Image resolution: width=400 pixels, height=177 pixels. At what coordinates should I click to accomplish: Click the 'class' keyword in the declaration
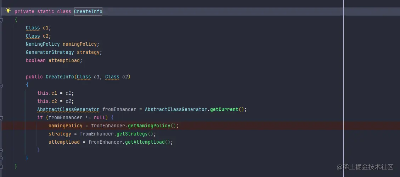tap(64, 11)
